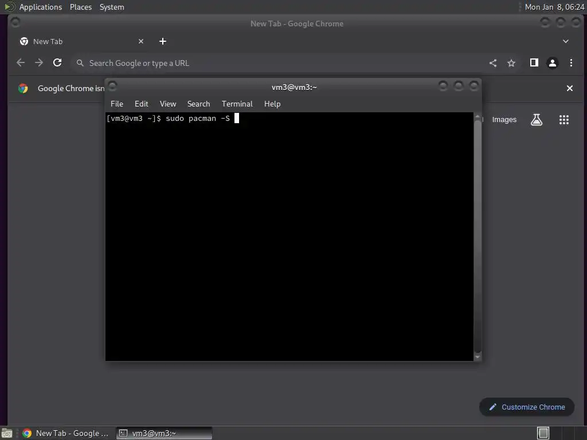The image size is (587, 440).
Task: Click the clock showing Mon Jan 8
Action: (x=554, y=7)
